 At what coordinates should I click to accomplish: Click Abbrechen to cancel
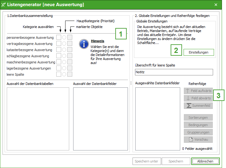(x=205, y=161)
